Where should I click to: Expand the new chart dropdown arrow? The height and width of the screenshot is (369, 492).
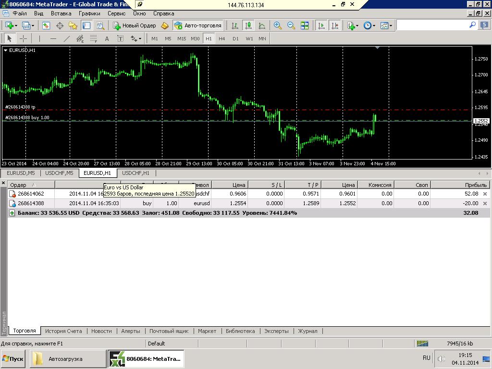(16, 26)
